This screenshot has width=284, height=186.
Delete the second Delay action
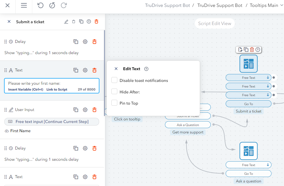click(x=94, y=148)
